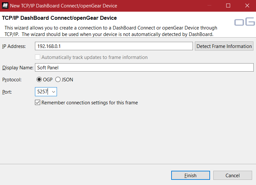Click the Port label text

[x=7, y=92]
